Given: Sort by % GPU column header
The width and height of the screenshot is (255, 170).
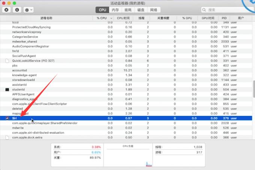Looking at the screenshot, I should (187, 18).
